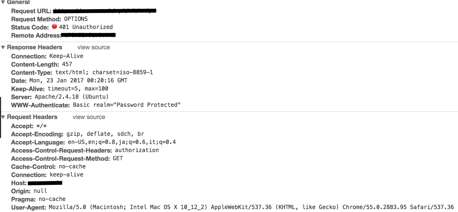Click the User-Agent header value
458x212 pixels.
(x=251, y=207)
